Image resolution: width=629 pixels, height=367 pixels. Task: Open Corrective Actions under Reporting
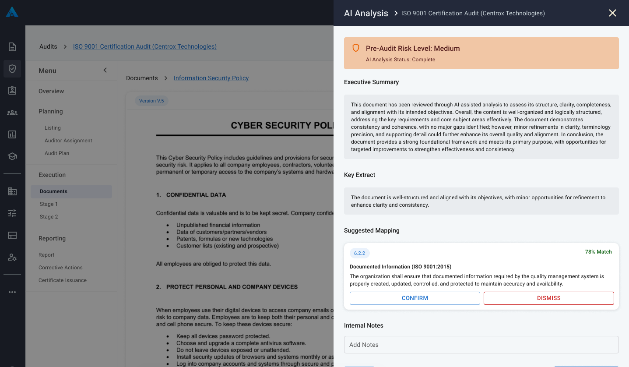60,268
